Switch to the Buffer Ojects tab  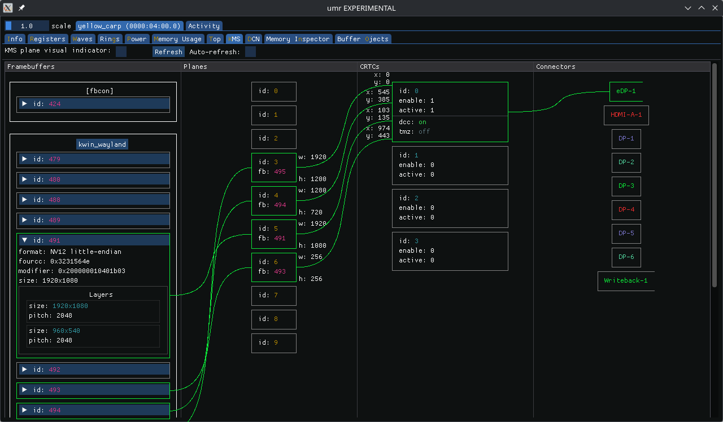point(363,39)
